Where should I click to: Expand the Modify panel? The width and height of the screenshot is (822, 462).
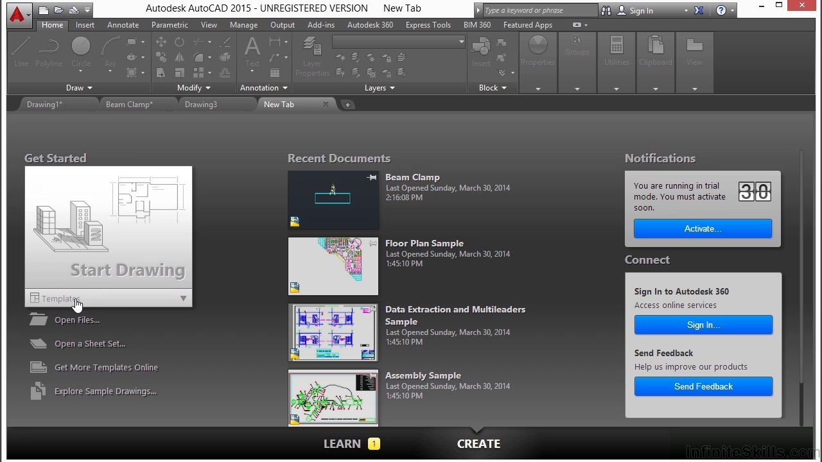[x=193, y=88]
